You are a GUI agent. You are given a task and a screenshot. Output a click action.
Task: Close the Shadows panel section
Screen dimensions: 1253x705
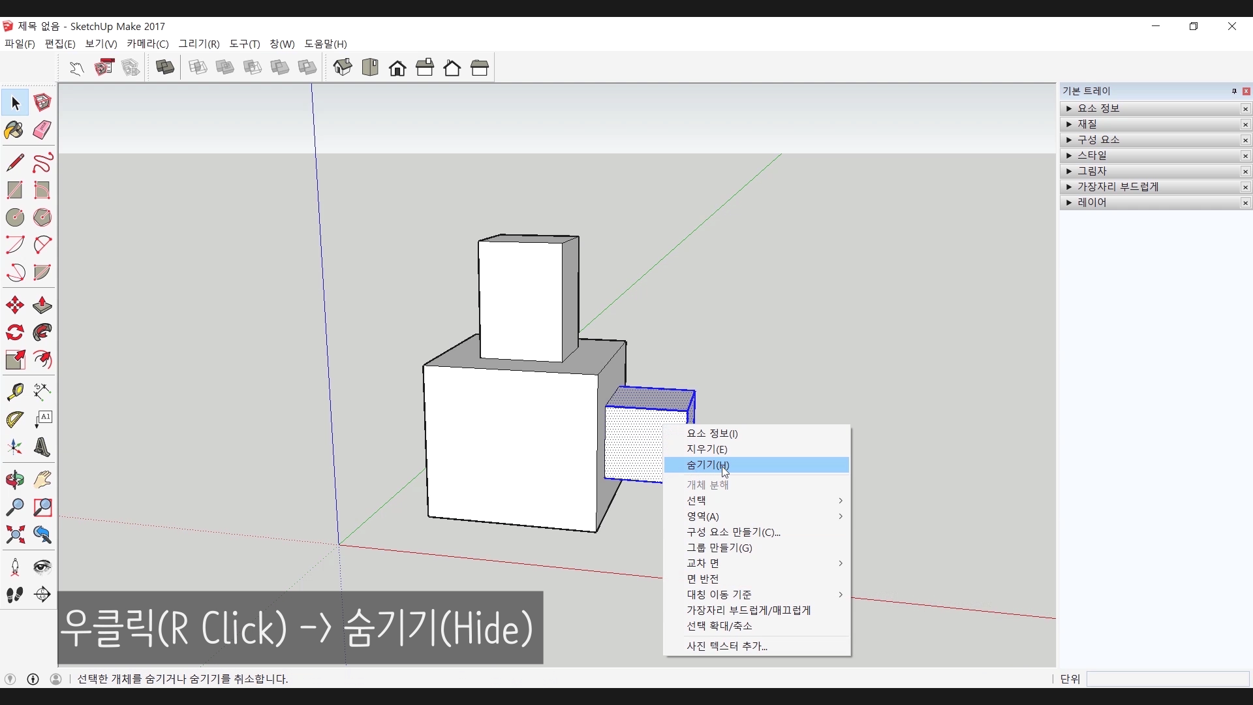pos(1245,172)
